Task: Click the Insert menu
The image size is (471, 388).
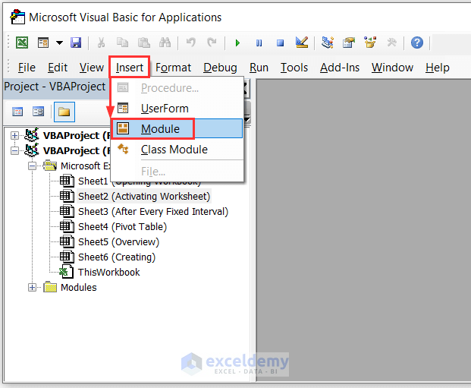Action: point(130,68)
